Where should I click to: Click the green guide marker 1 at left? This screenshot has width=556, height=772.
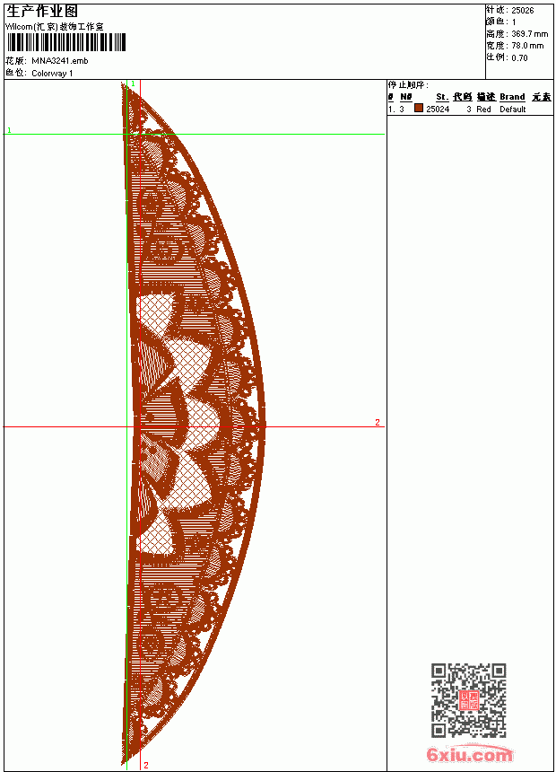(9, 130)
